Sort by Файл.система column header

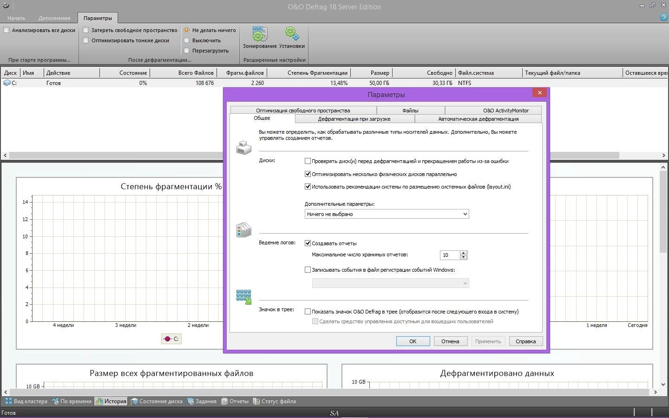click(489, 73)
